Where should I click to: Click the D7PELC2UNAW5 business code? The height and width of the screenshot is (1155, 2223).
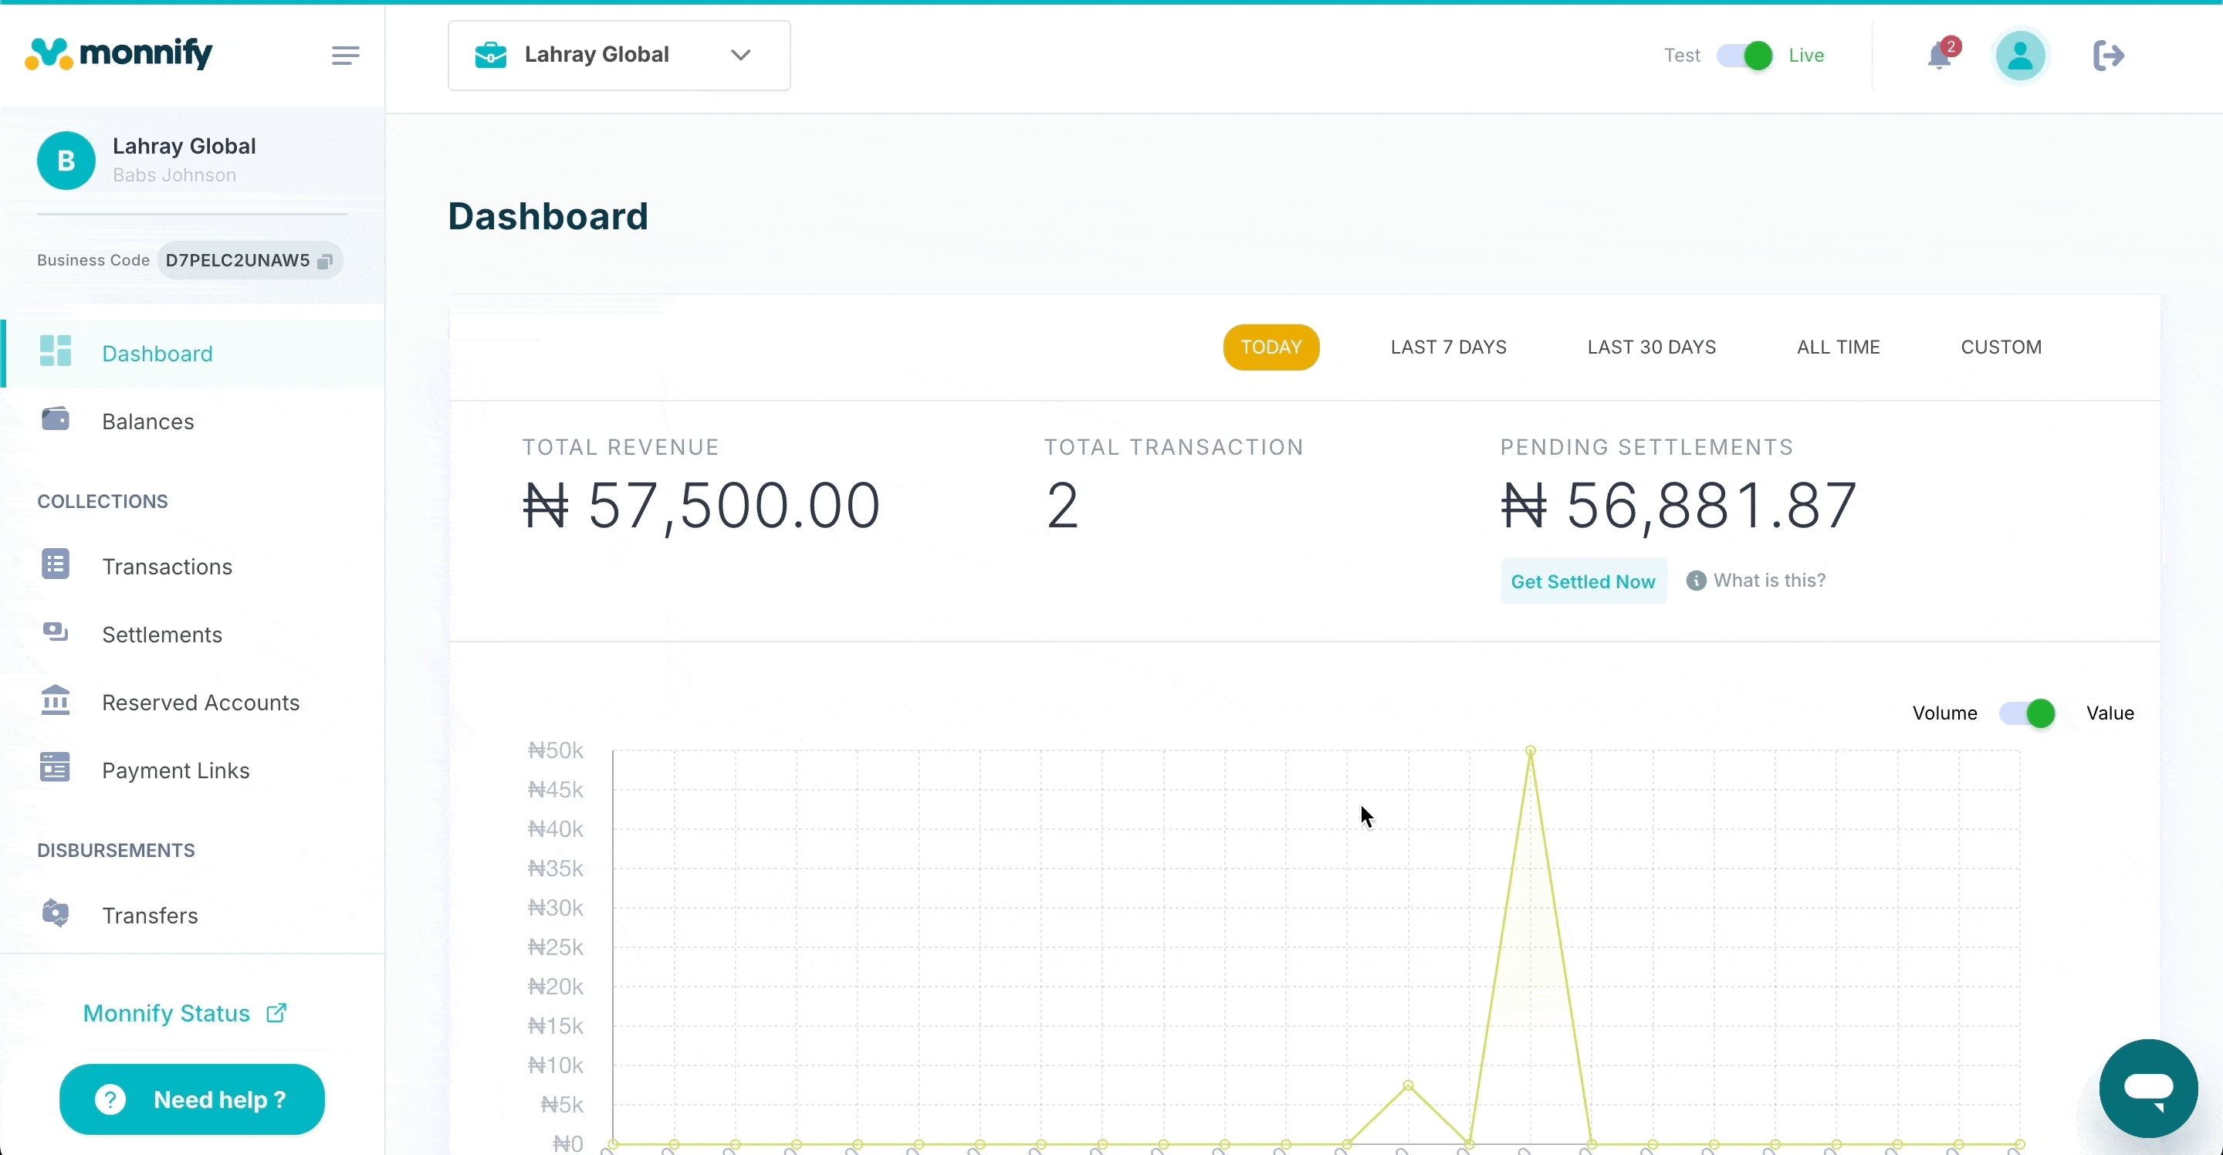tap(237, 260)
